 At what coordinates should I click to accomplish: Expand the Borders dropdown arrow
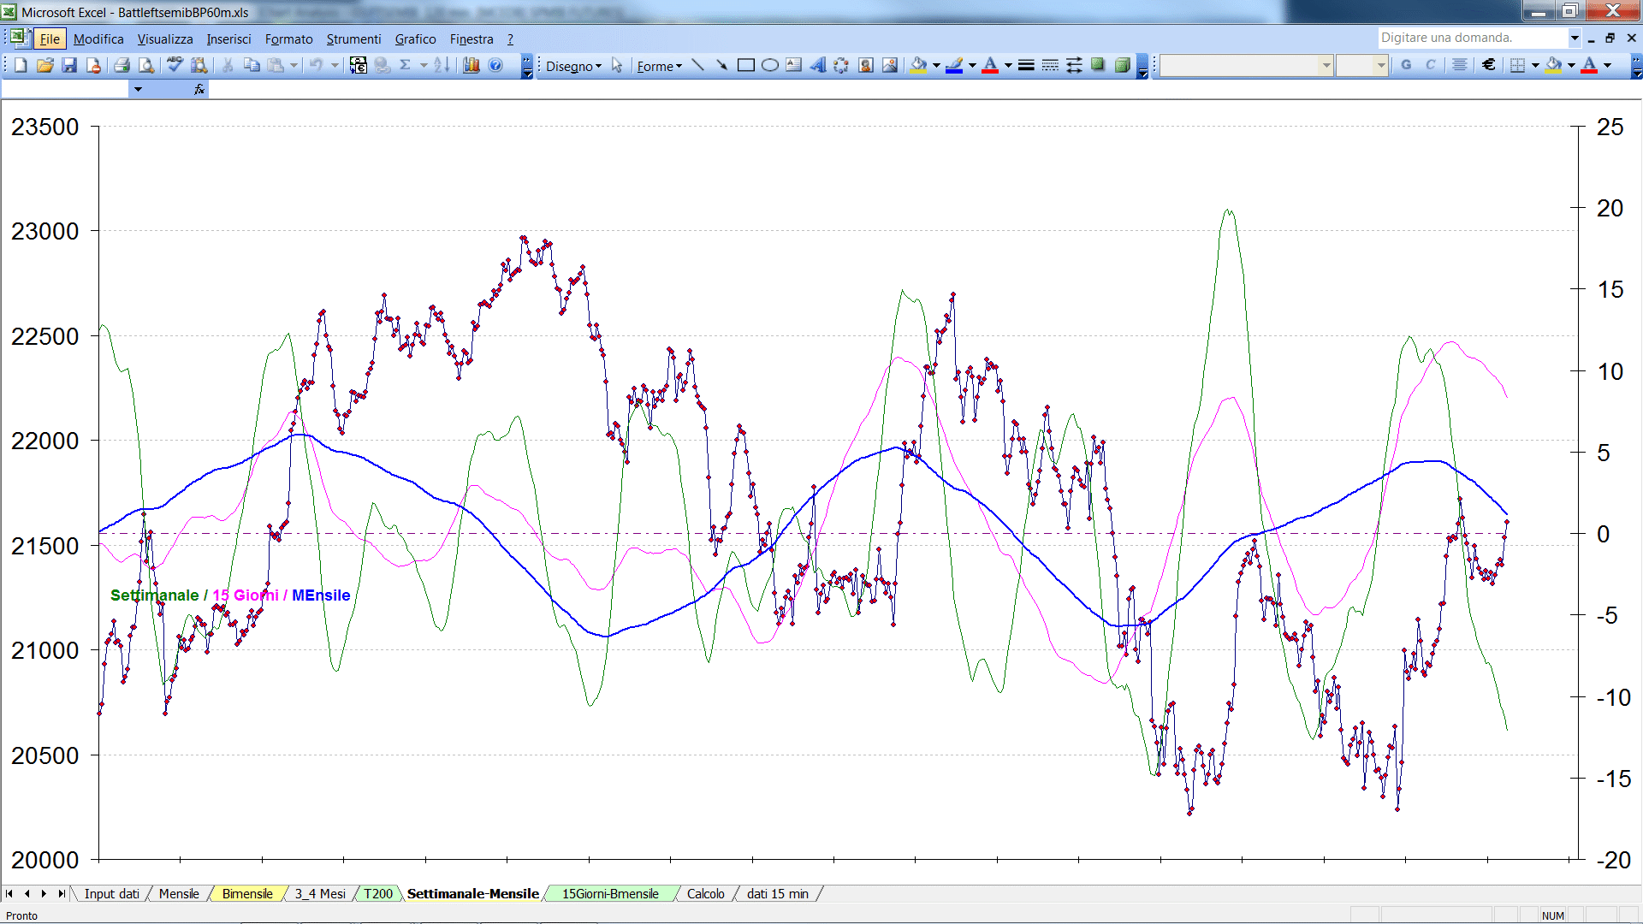pyautogui.click(x=1535, y=65)
